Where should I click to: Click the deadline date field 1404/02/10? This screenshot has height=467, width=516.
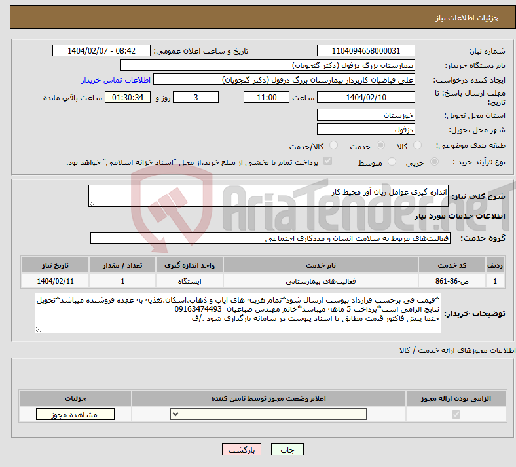point(365,97)
